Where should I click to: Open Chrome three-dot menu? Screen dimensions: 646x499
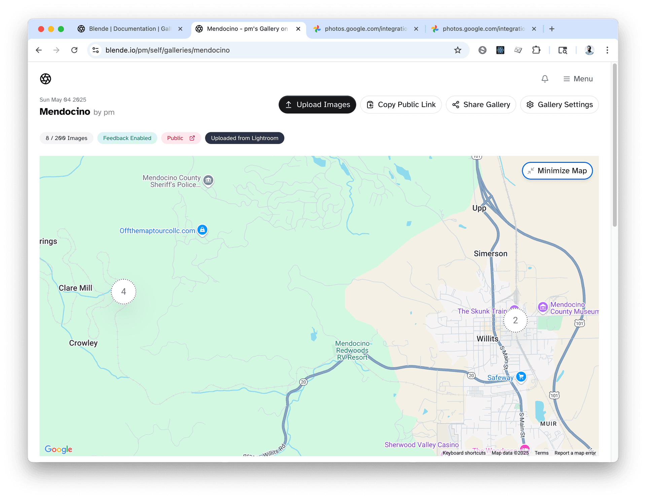click(607, 50)
